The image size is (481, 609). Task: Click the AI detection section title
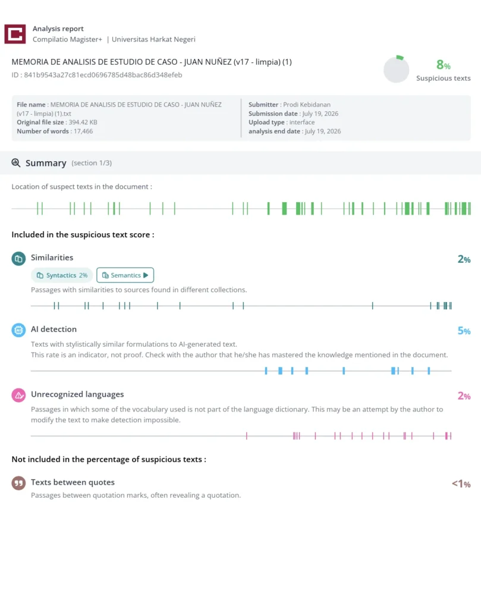(x=54, y=329)
